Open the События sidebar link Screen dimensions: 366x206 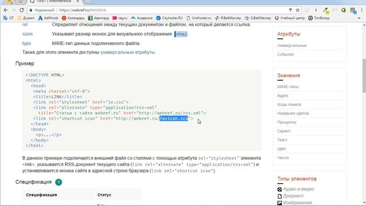point(285,54)
